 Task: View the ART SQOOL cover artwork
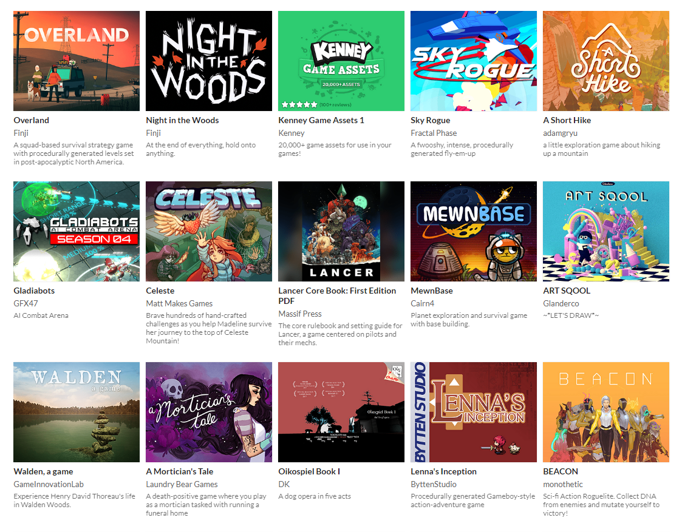606,232
